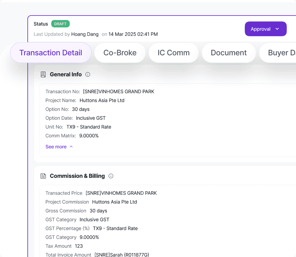This screenshot has width=296, height=257.
Task: Collapse details with See more link
Action: 59,147
